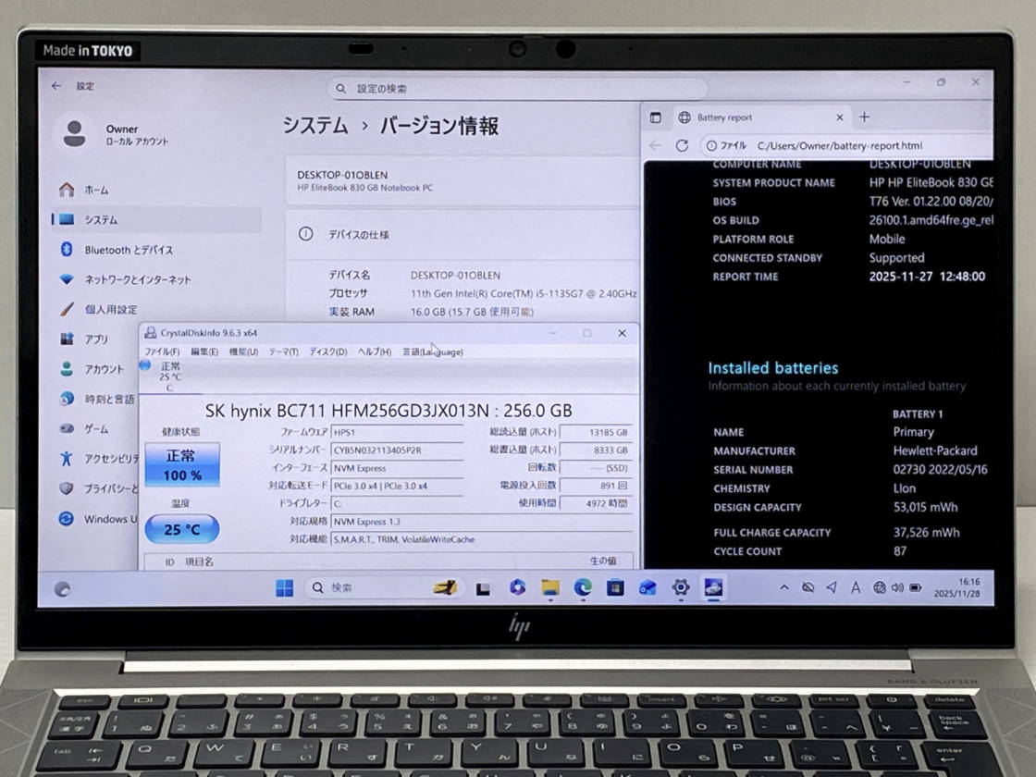Viewport: 1036px width, 777px height.
Task: Click the 設定の検索 search field
Action: (x=518, y=89)
